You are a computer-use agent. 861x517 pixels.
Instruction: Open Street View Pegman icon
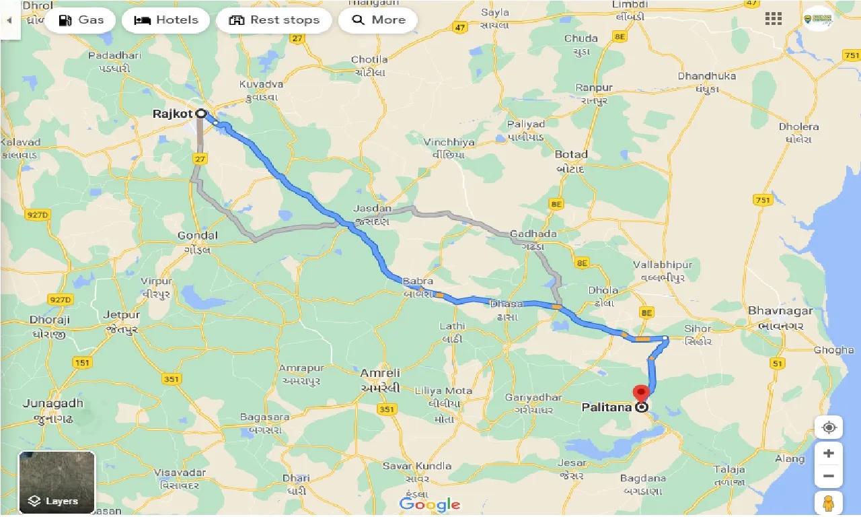click(x=829, y=504)
